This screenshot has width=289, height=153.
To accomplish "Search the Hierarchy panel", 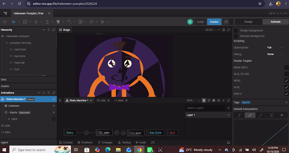I will 49,30.
